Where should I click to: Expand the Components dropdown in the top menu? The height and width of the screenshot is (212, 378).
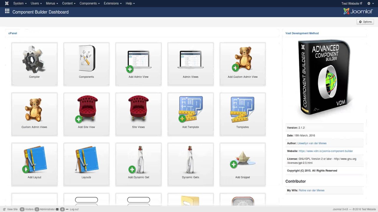[89, 3]
